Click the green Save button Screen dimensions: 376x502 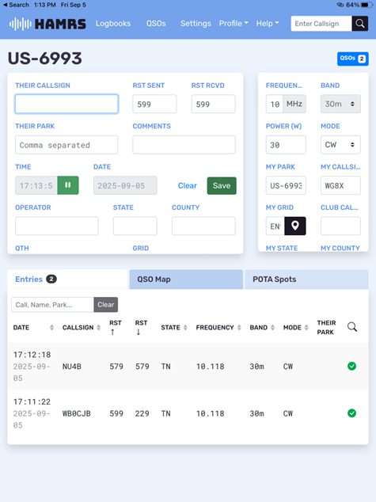pyautogui.click(x=222, y=186)
